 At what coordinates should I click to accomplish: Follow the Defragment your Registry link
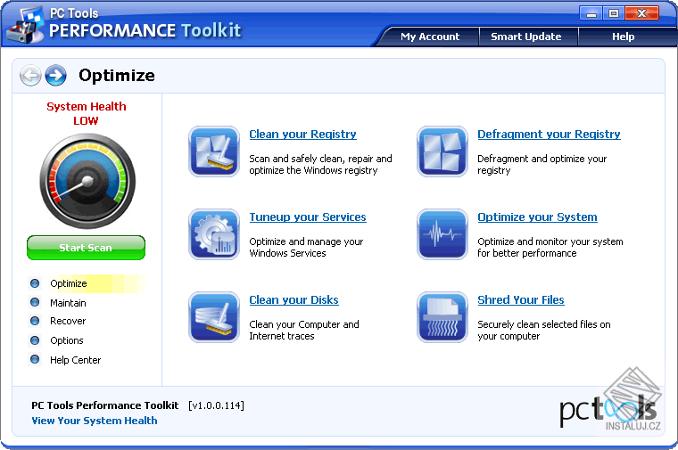[549, 135]
